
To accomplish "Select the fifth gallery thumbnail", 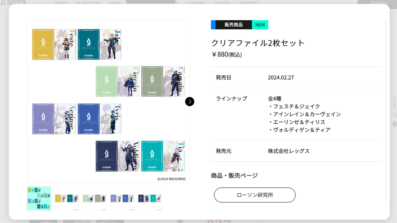I will pyautogui.click(x=149, y=198).
